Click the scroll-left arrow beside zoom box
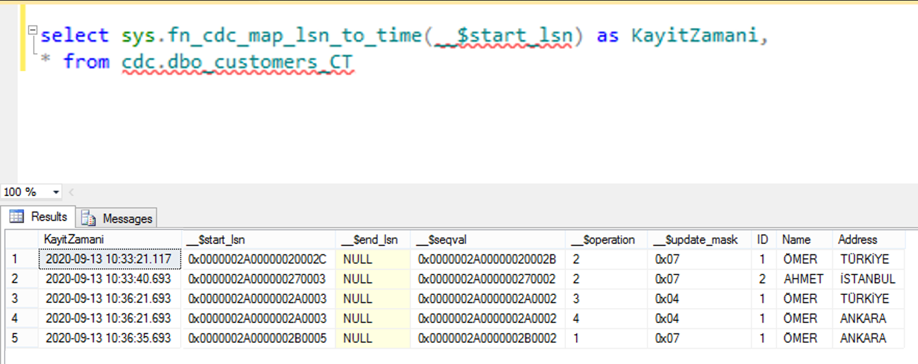 71,192
